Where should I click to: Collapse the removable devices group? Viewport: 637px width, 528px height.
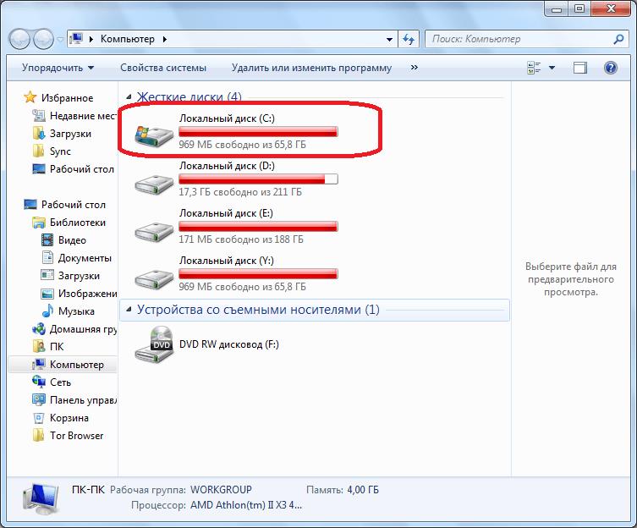tap(129, 311)
